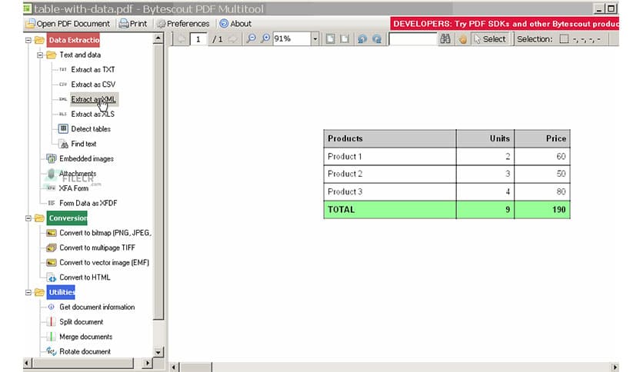Select XFA Form in the tree
643x372 pixels.
click(x=73, y=188)
